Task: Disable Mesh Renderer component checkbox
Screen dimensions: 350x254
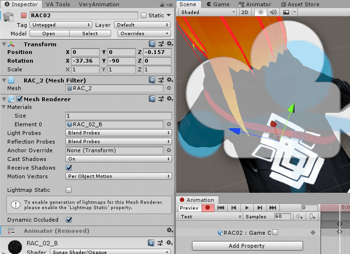Action: pyautogui.click(x=19, y=99)
